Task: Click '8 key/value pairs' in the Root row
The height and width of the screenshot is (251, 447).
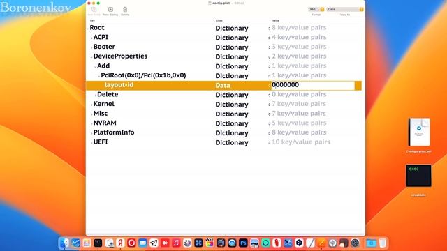Action: [x=299, y=28]
